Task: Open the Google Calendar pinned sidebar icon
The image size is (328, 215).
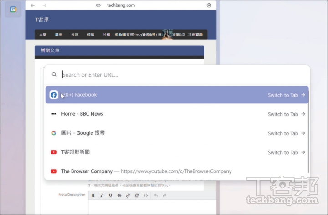Action: point(13,10)
